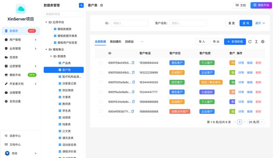273x158 pixels.
Task: Expand the 运营管理 sidebar menu
Action: coord(21,66)
